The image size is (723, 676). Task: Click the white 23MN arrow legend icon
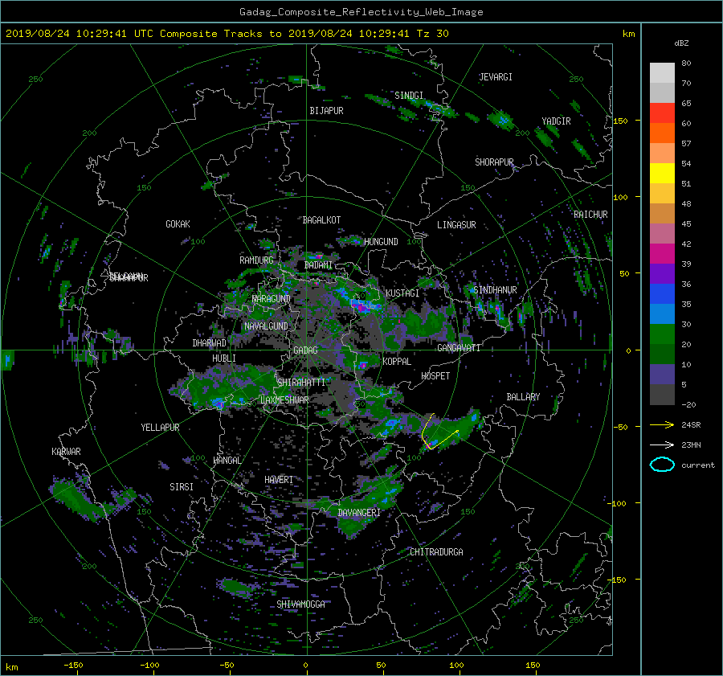coord(662,445)
